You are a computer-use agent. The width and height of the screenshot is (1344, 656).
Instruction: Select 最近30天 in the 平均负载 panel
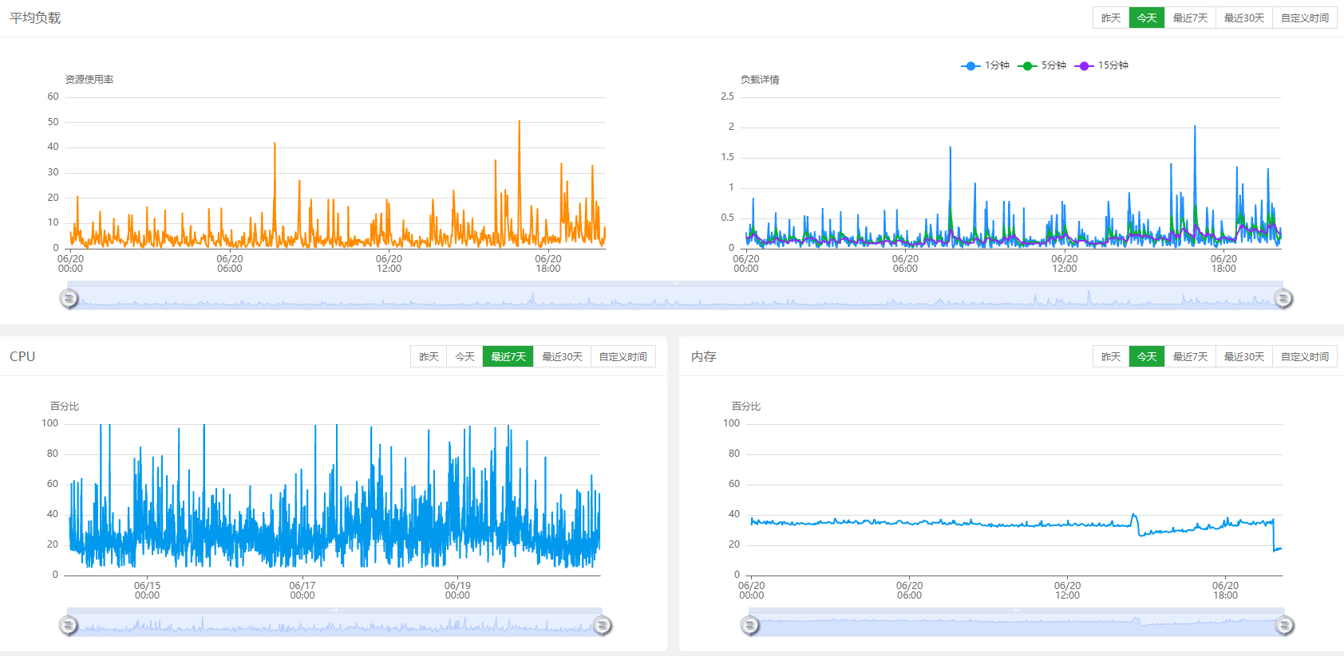1244,18
